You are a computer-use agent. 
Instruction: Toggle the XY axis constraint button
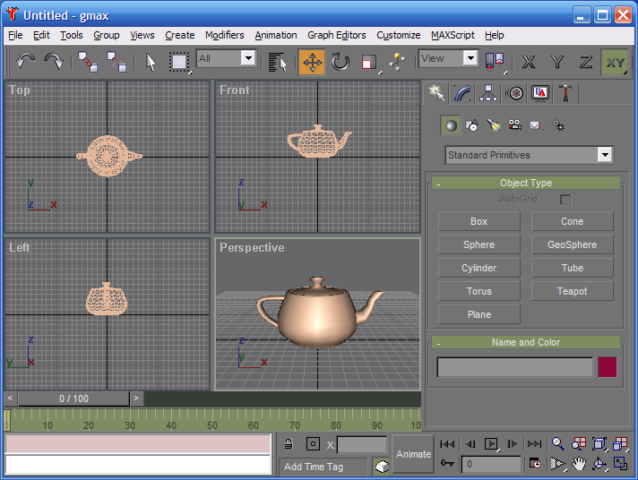coord(615,62)
